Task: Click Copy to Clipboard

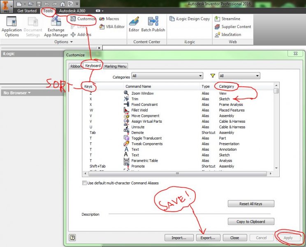Action: [x=251, y=221]
